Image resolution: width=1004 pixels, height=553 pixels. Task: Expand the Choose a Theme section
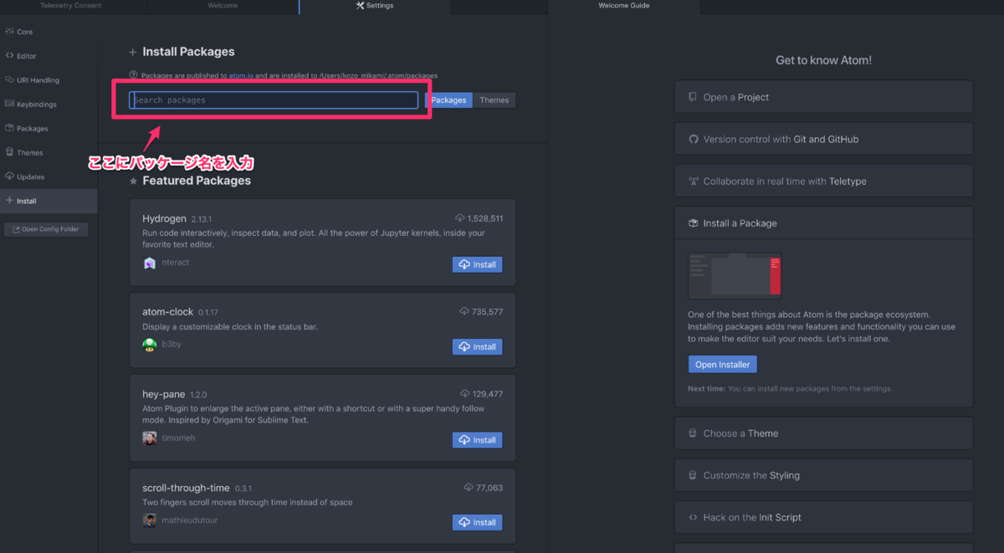823,433
